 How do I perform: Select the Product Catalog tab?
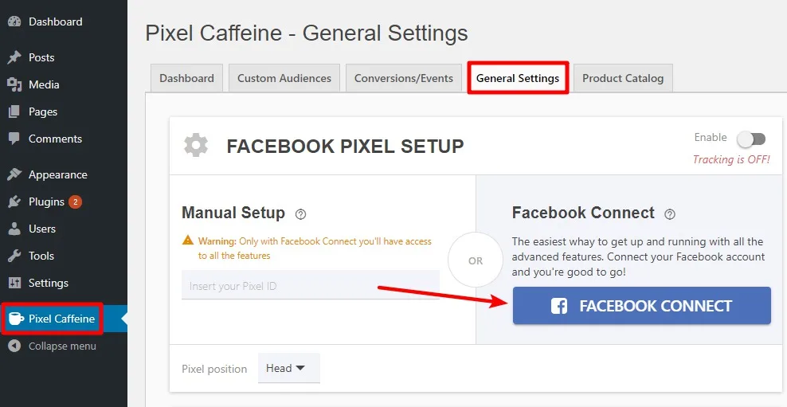[623, 78]
